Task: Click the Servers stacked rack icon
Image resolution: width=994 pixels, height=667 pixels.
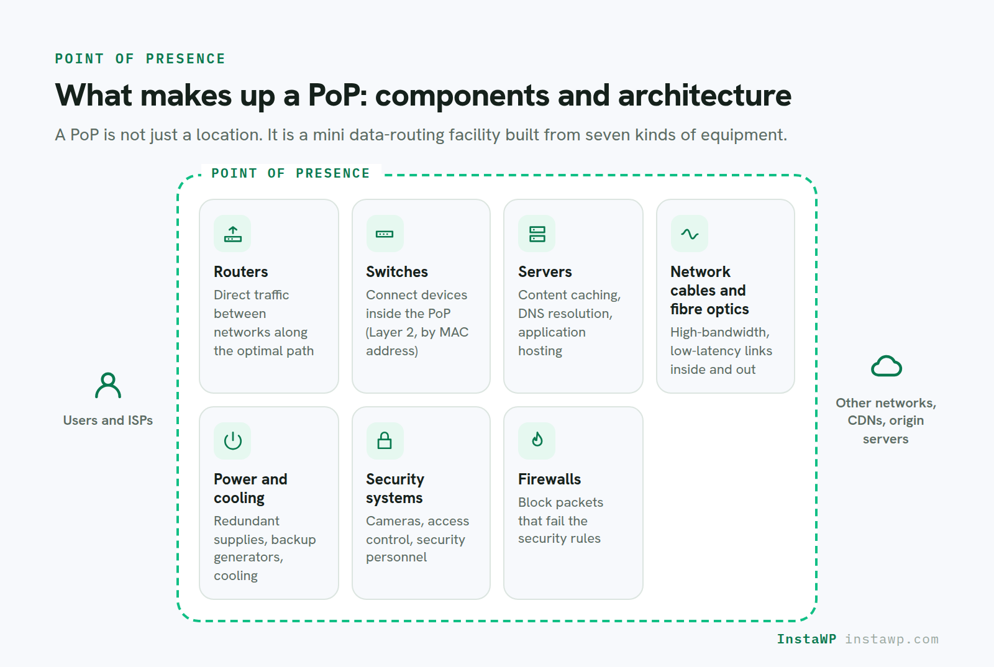Action: click(x=537, y=234)
